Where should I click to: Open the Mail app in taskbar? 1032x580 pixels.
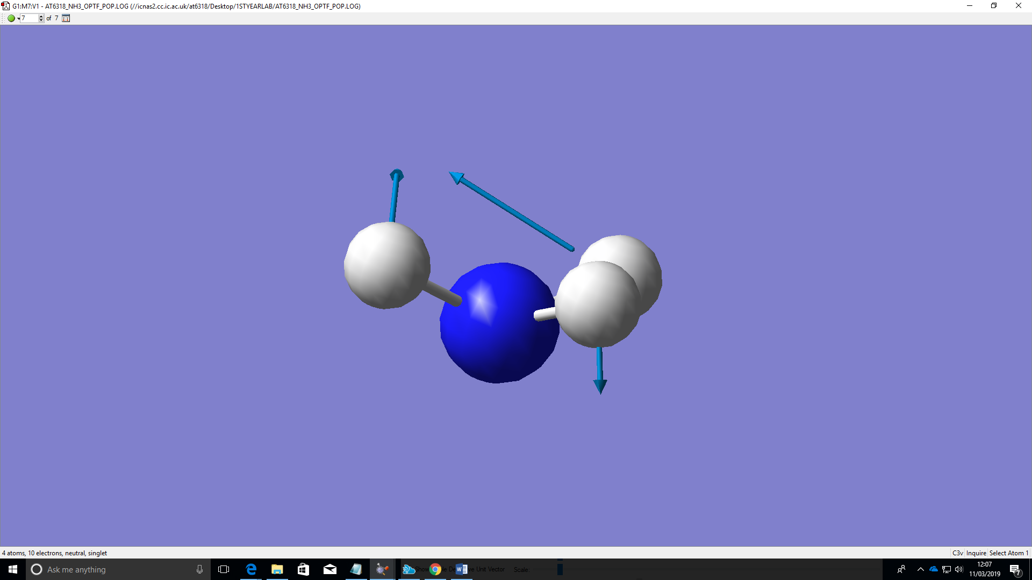330,569
